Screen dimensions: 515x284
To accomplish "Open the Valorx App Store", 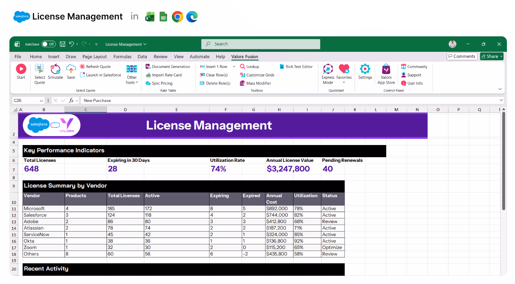I will [x=386, y=73].
